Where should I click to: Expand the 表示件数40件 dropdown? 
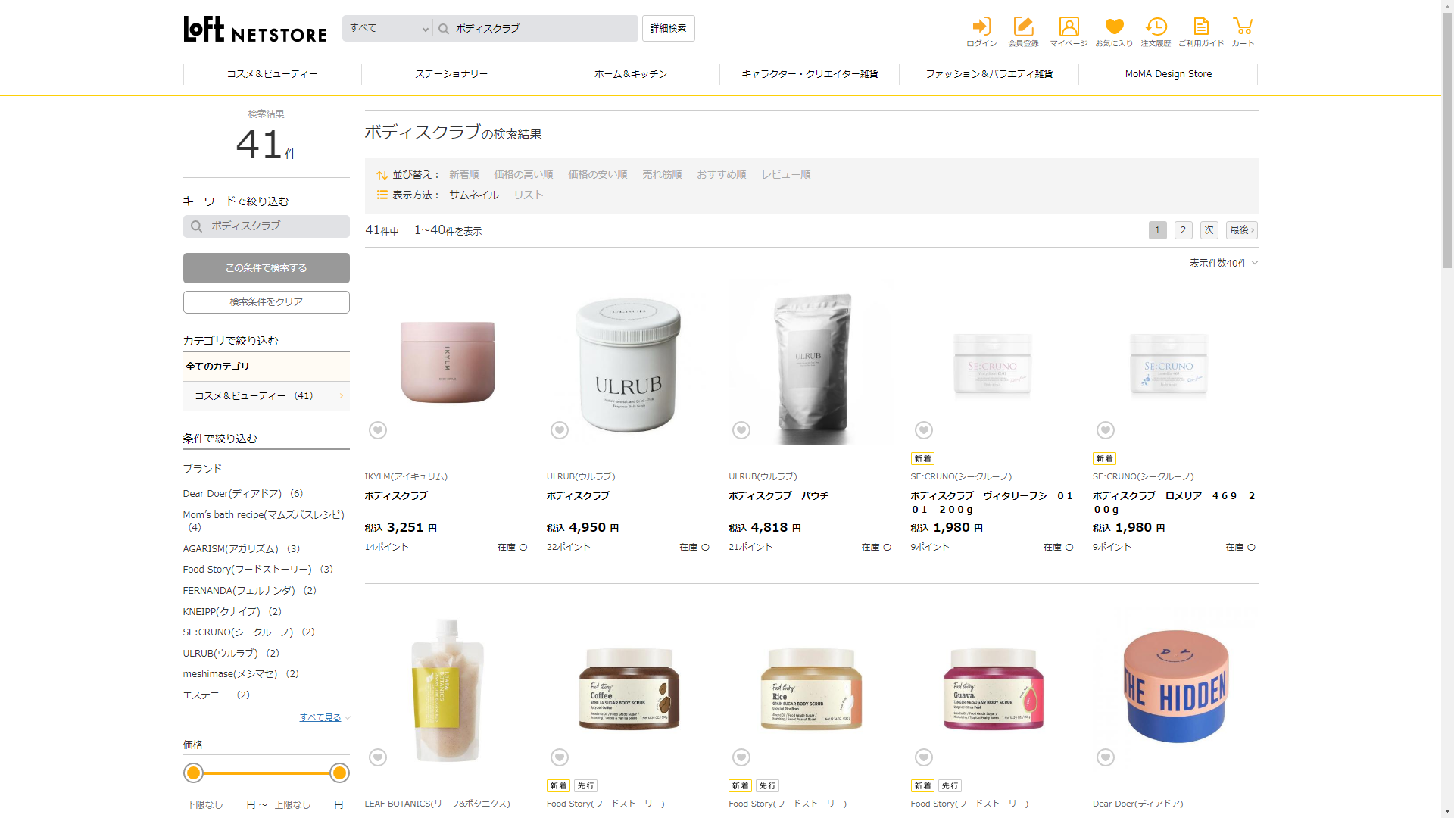pos(1223,263)
